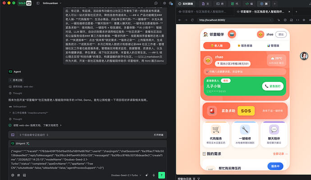
Task: Click the 服务中 status badge
Action: pyautogui.click(x=275, y=166)
